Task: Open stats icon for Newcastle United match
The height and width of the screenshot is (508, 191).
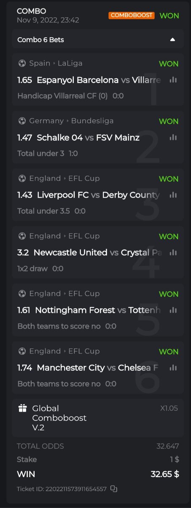Action: (173, 252)
